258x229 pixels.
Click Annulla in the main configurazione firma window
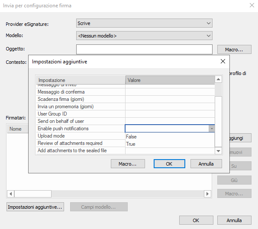point(234,220)
